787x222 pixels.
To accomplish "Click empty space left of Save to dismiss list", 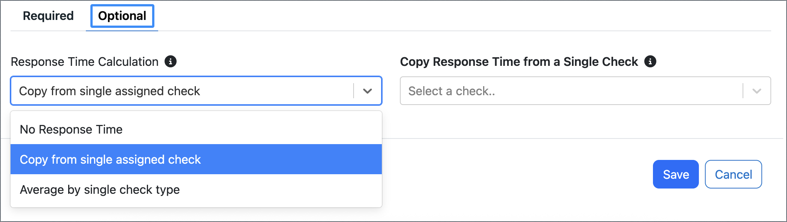I will (x=516, y=174).
